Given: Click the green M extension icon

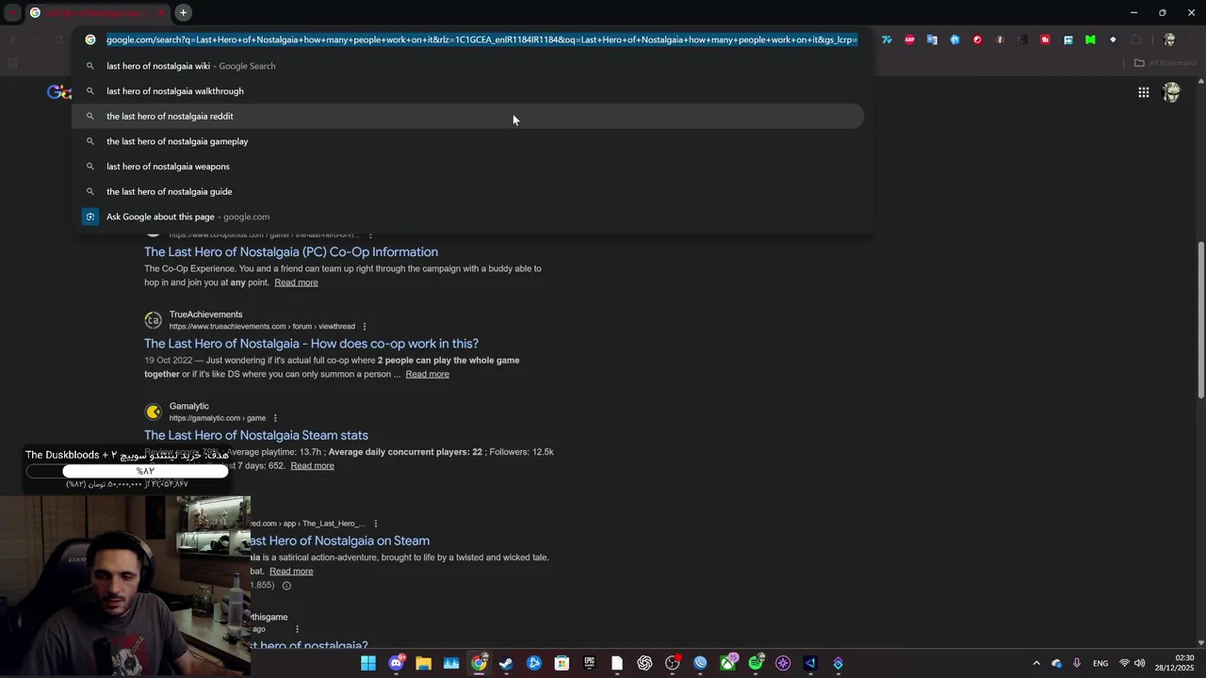Looking at the screenshot, I should pos(1090,40).
